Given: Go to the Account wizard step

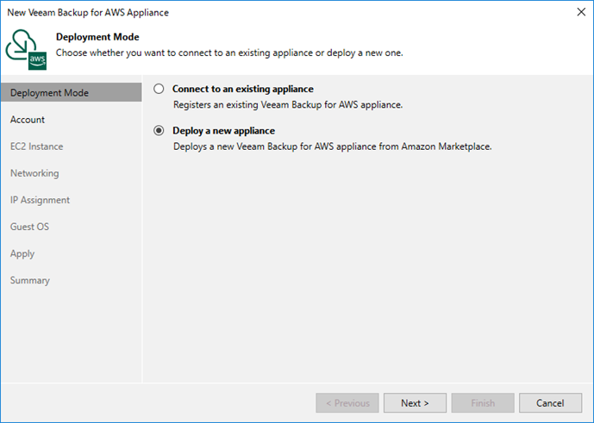Looking at the screenshot, I should click(x=28, y=120).
